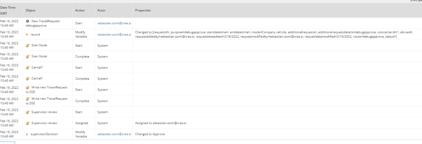Select the second Cancel? Complete row
The width and height of the screenshot is (422, 144).
[x=211, y=78]
